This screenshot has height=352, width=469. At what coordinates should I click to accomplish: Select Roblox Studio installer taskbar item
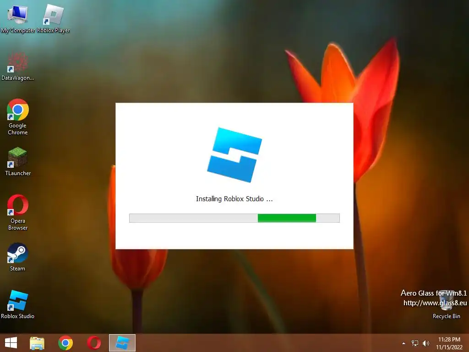tap(122, 343)
